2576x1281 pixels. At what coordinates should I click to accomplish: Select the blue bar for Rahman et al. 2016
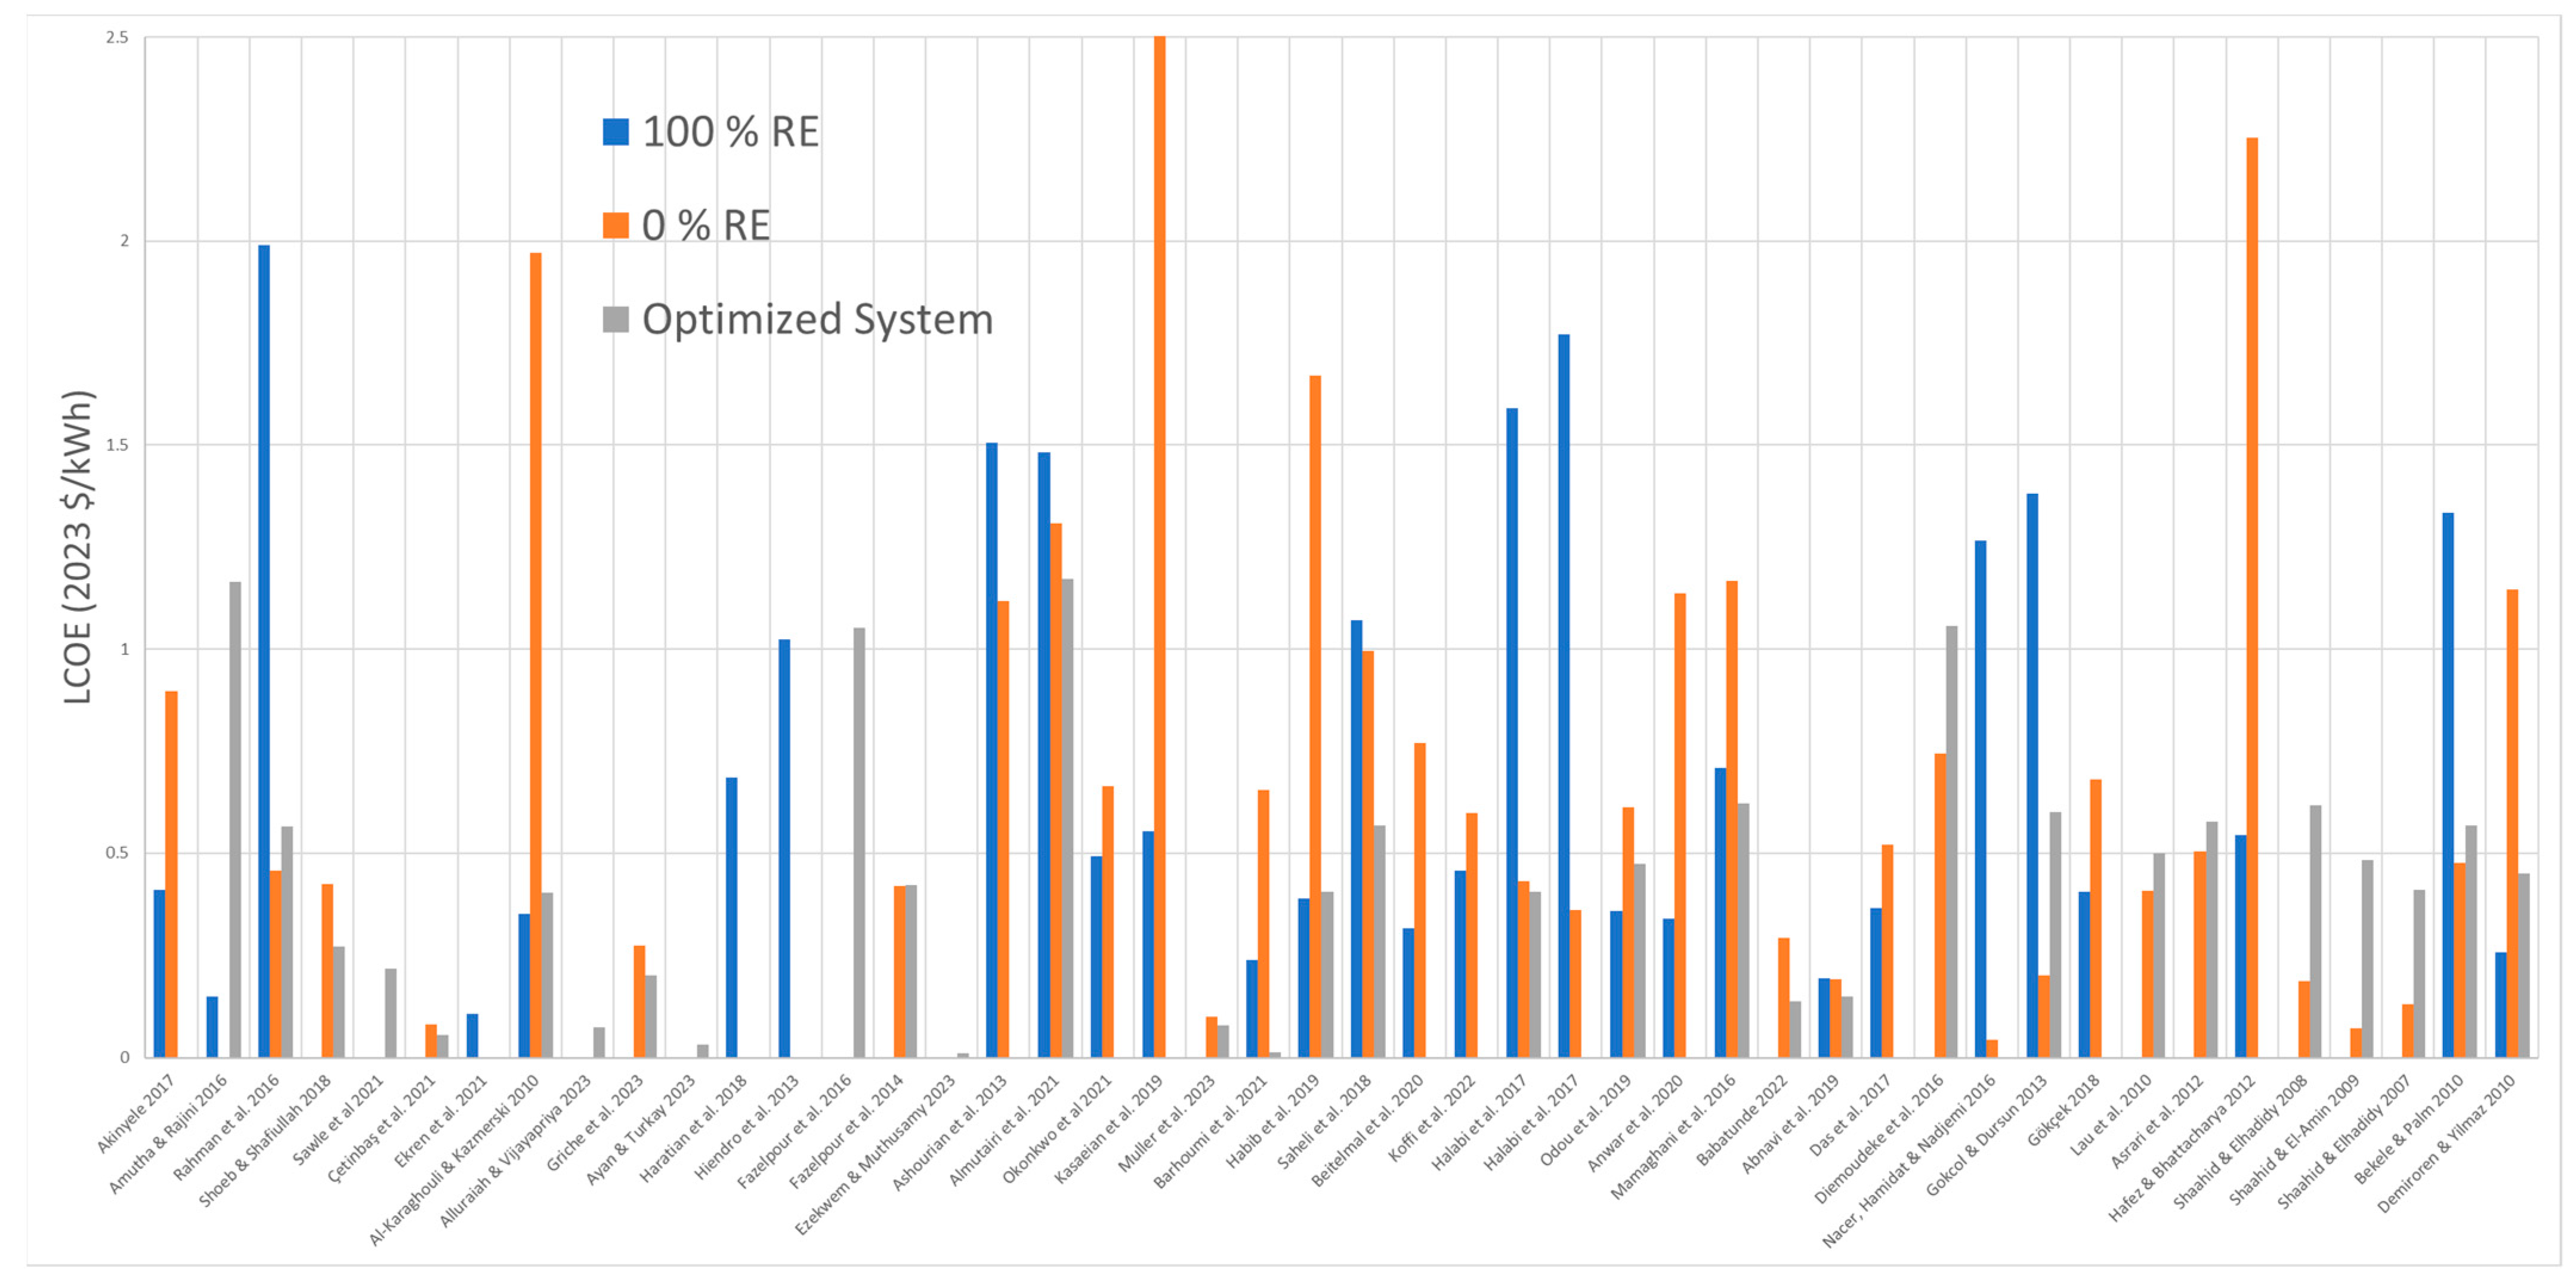click(264, 650)
